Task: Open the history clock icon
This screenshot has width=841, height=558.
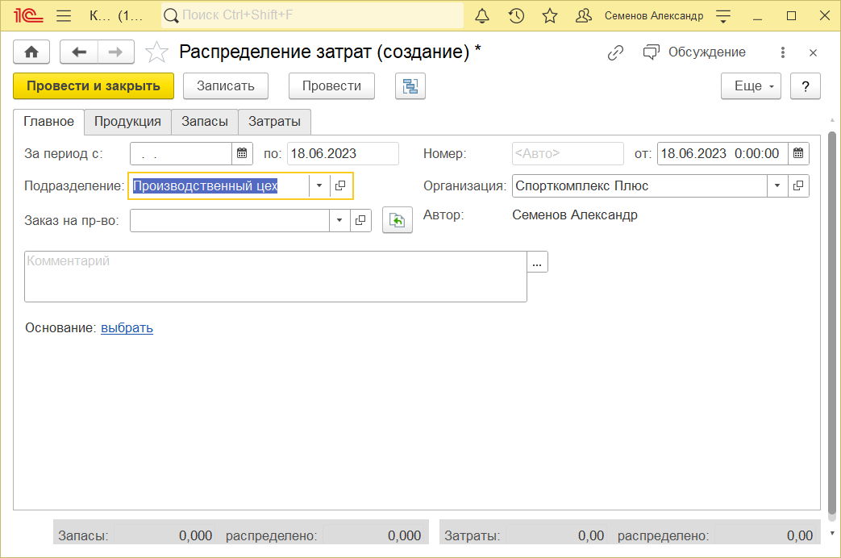Action: 516,15
